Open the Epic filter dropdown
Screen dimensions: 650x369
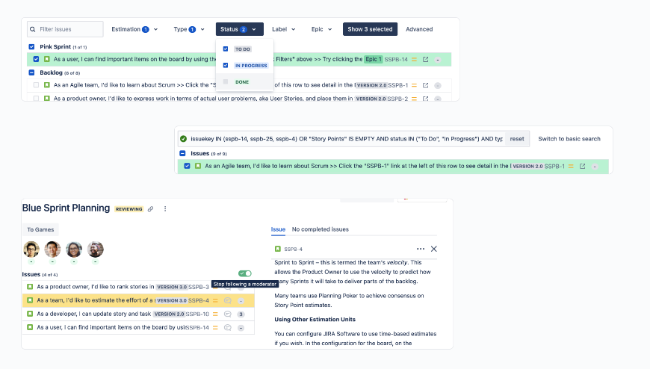(x=322, y=29)
